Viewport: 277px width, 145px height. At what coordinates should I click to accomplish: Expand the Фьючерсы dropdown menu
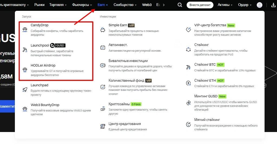click(x=82, y=5)
